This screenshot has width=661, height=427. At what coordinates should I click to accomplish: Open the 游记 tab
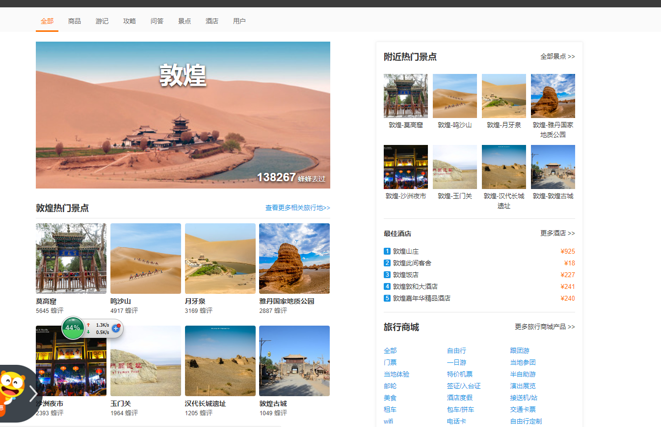(x=102, y=21)
